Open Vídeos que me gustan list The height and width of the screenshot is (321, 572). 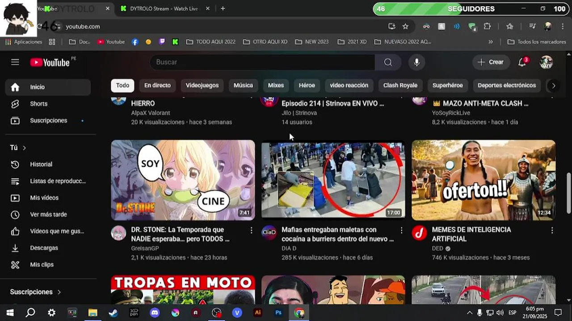coord(48,231)
